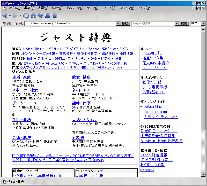Click the page icon on ジャスト辞典 tab
Image resolution: width=207 pixels, height=186 pixels.
click(5, 182)
